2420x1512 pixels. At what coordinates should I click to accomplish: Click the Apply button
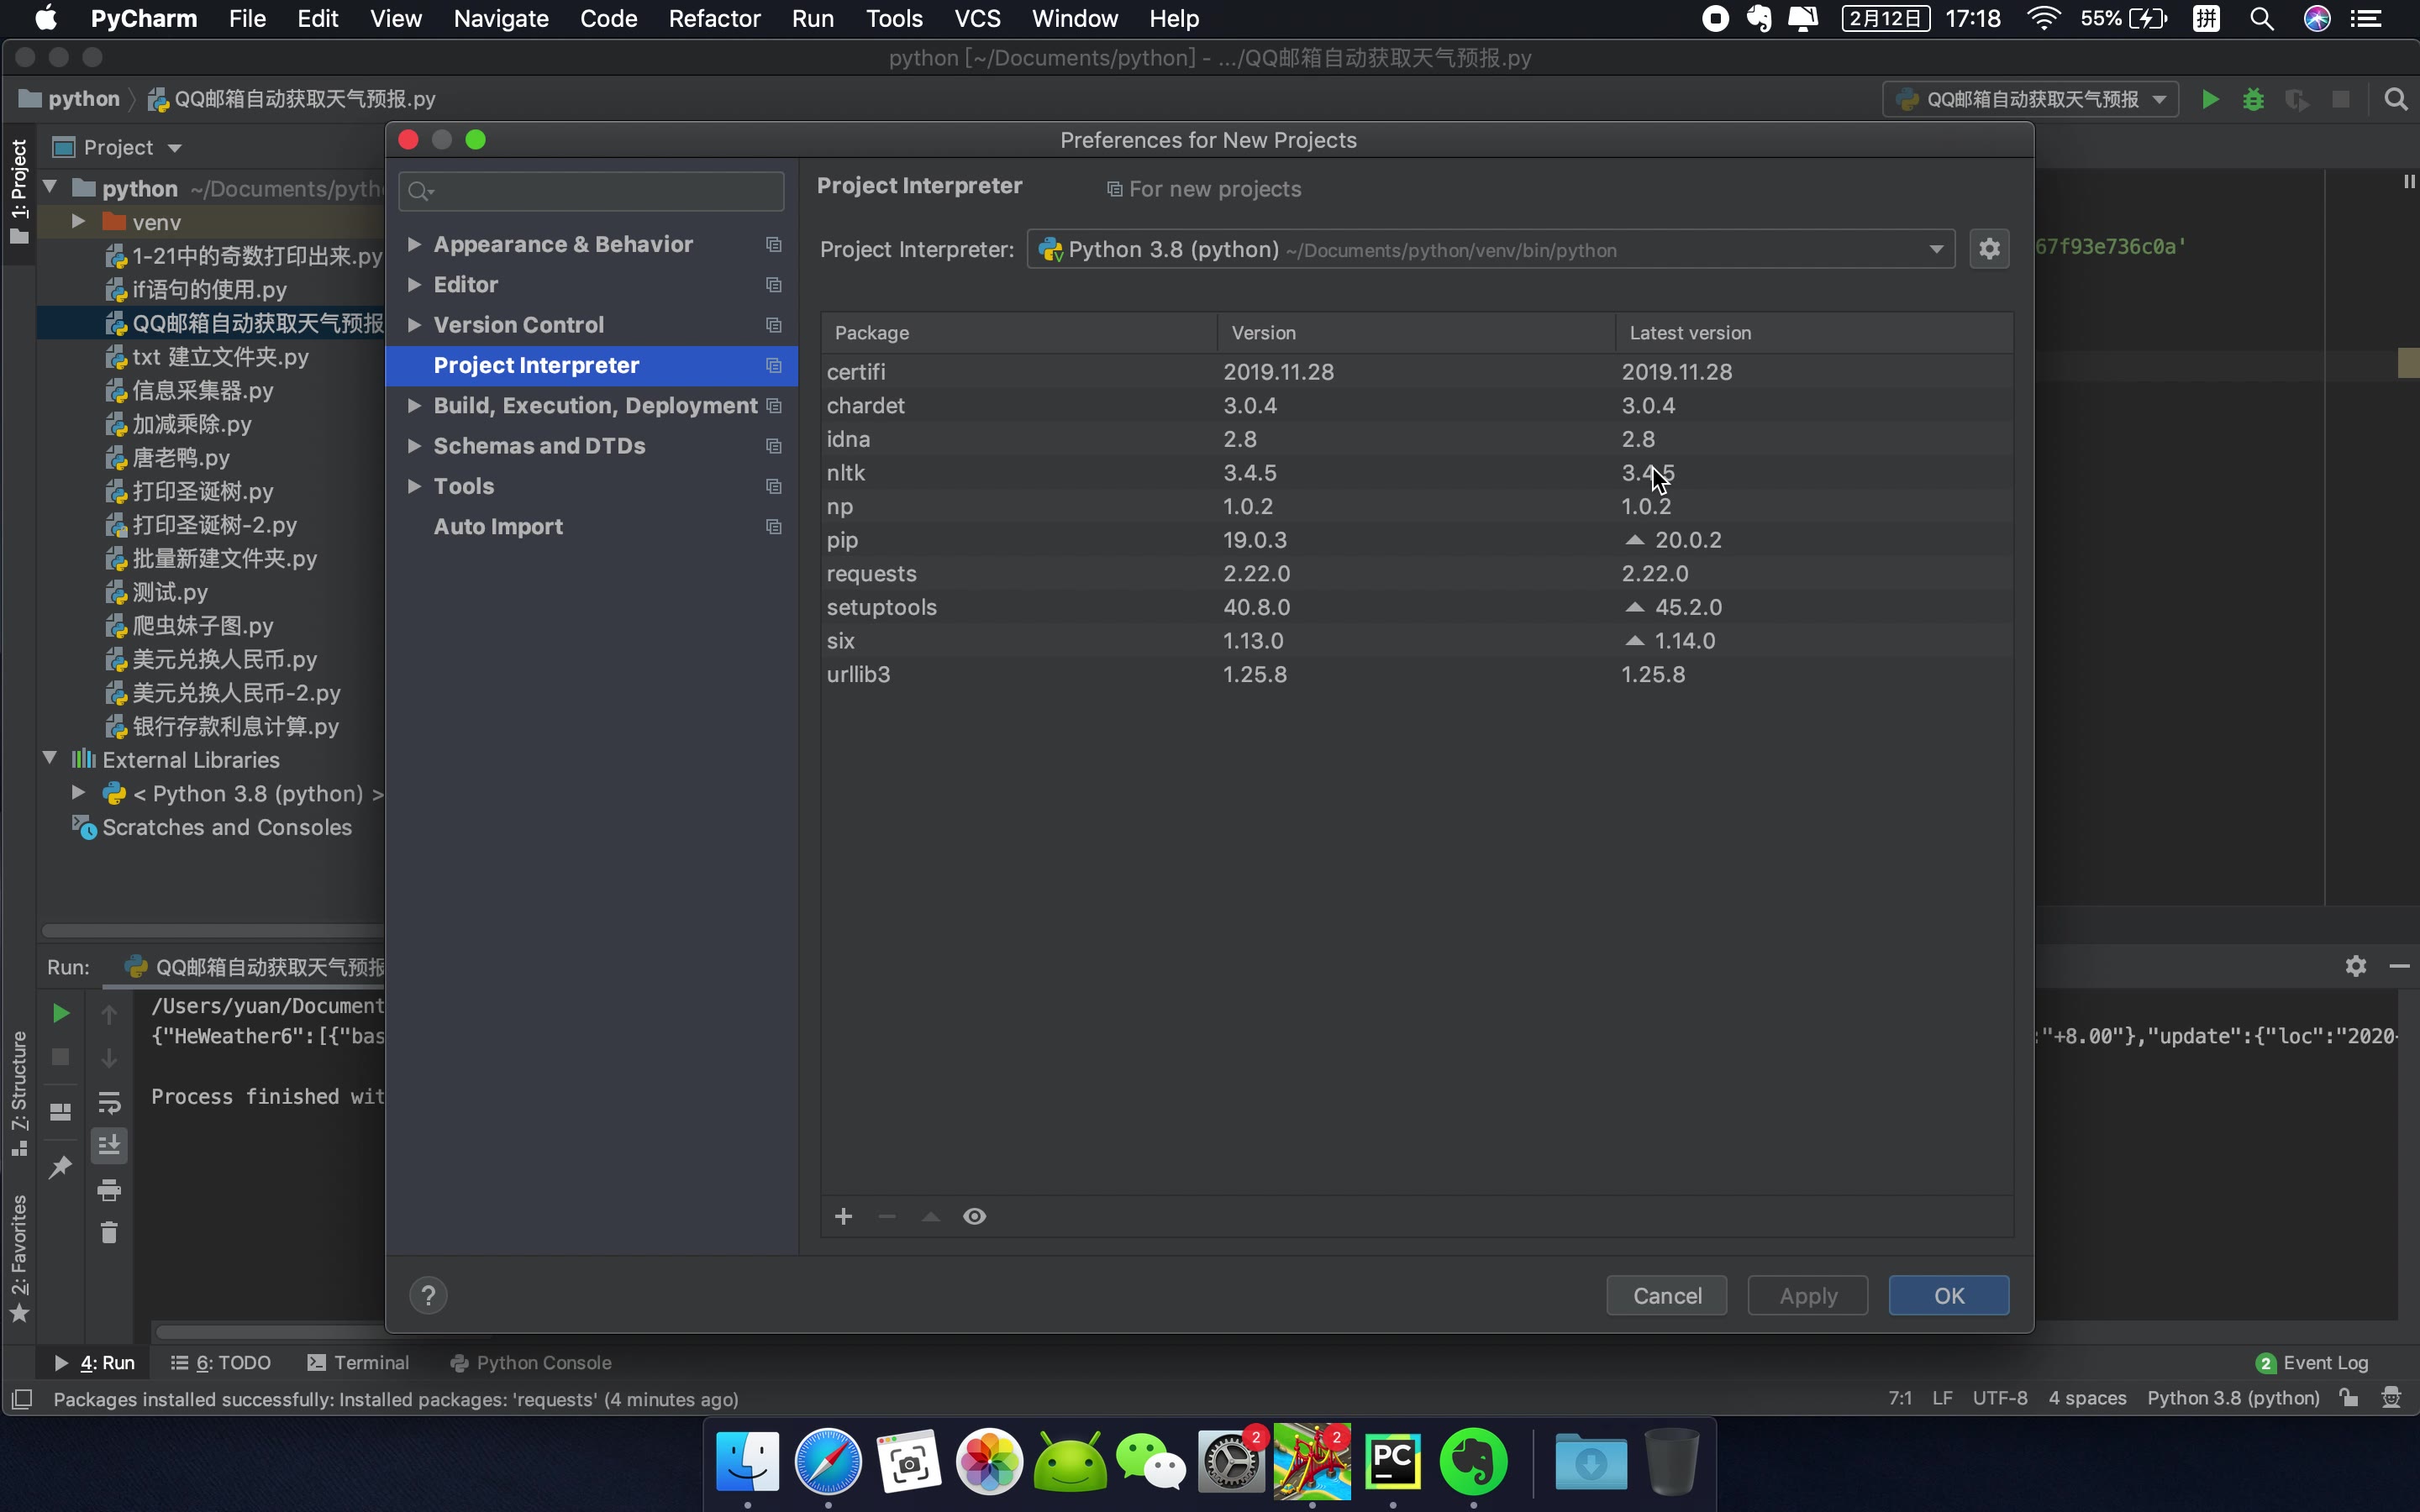click(1807, 1295)
